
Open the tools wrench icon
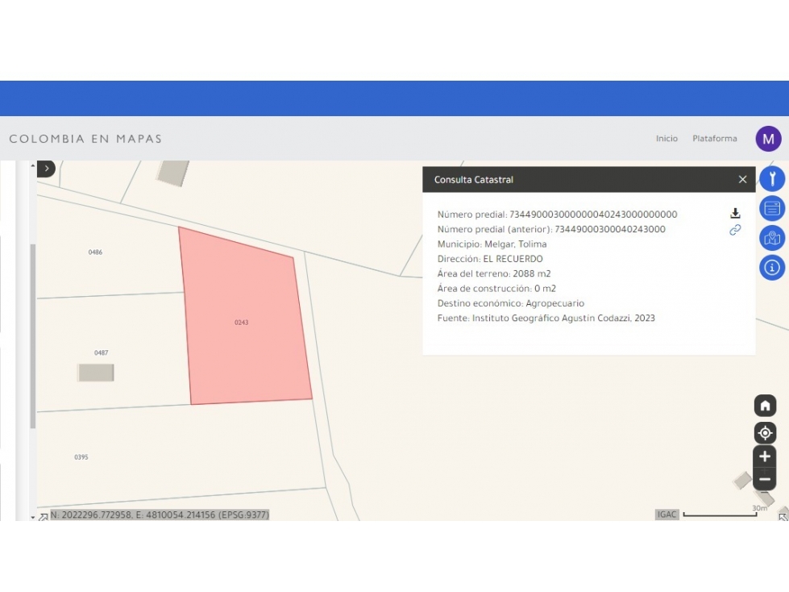[x=772, y=179]
